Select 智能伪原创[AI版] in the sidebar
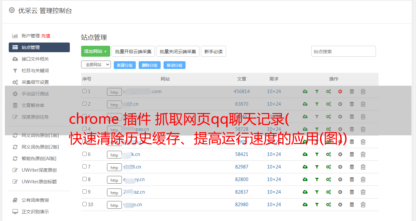The image size is (416, 221). click(x=39, y=159)
